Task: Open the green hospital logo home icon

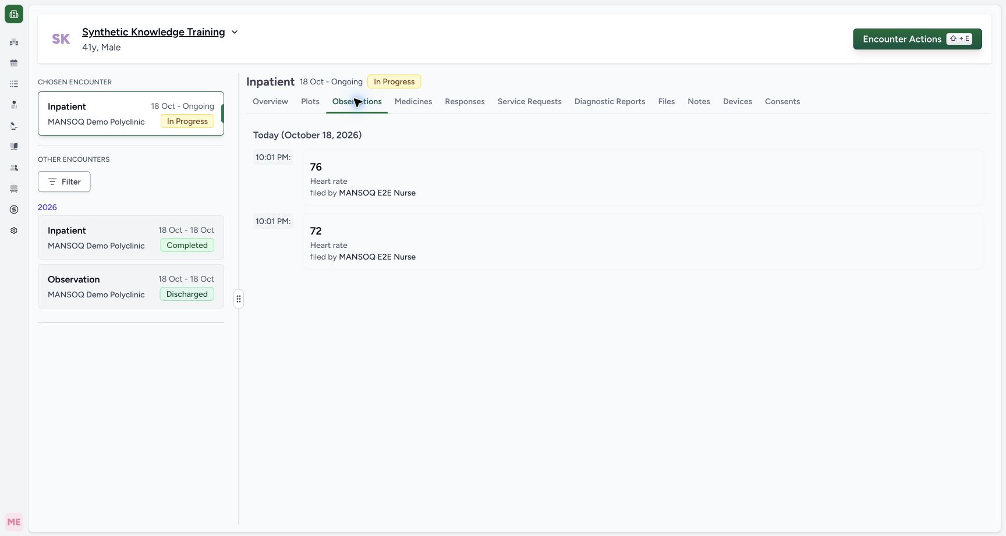Action: tap(14, 14)
